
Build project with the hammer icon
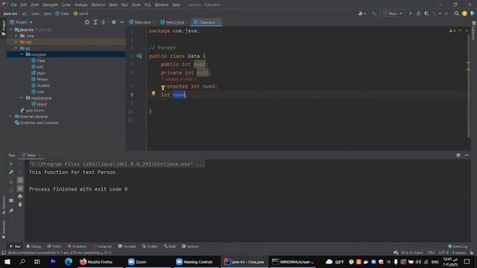(x=373, y=13)
